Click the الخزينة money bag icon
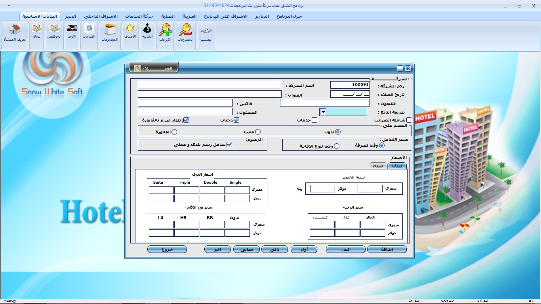Image resolution: width=541 pixels, height=304 pixels. (x=147, y=36)
